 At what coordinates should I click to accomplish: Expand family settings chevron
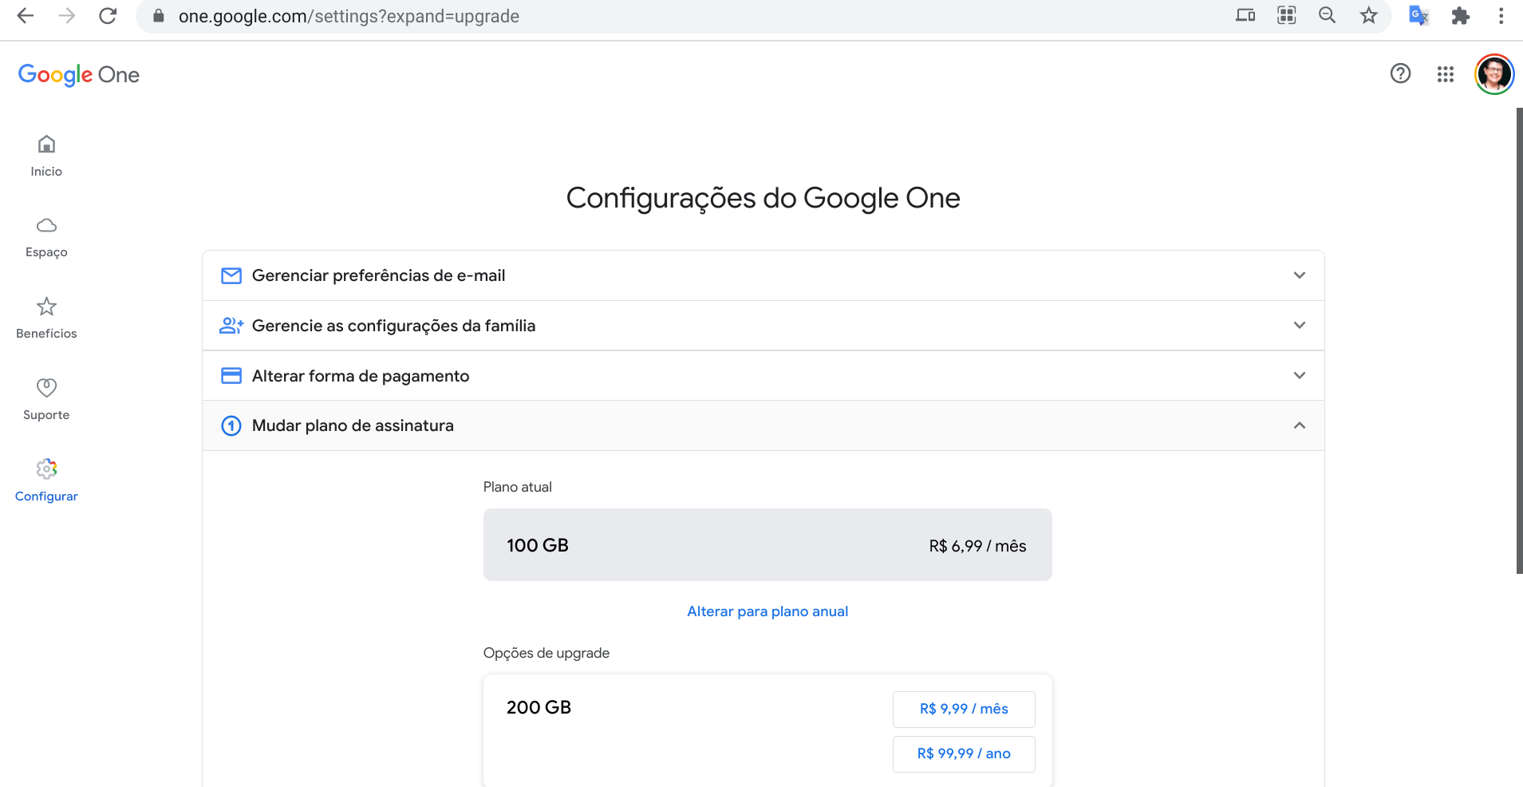tap(1300, 326)
